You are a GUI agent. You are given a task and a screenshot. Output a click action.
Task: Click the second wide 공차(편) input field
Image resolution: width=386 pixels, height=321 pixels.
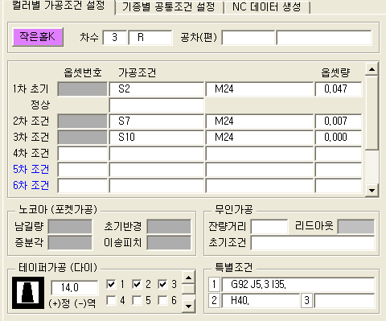click(324, 37)
